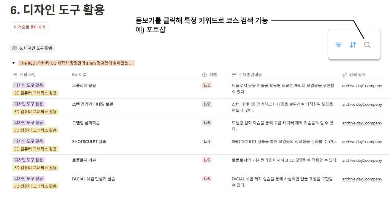Click the sort arrows icon
390x197 pixels.
[x=353, y=45]
